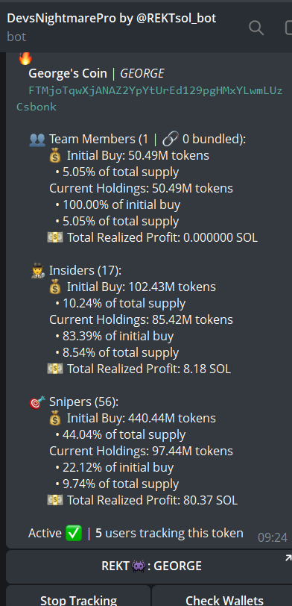The height and width of the screenshot is (606, 292).
Task: Click the alien monster emoji on the REKT button
Action: click(139, 566)
